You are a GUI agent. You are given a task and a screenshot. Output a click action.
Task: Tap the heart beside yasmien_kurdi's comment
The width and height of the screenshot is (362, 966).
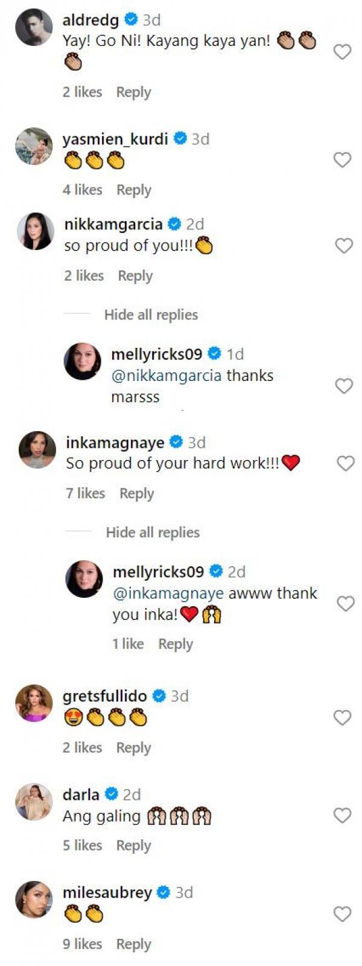point(342,160)
